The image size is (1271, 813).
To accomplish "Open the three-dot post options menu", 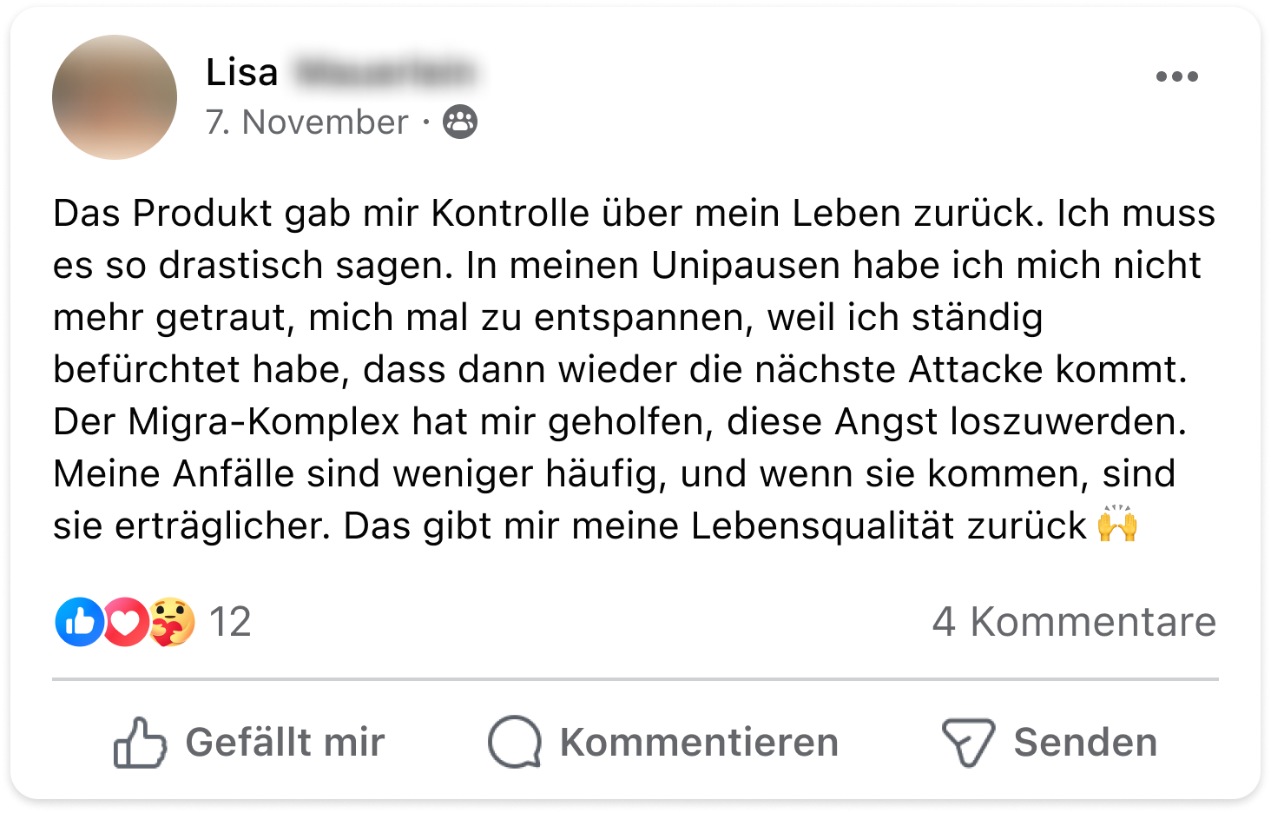I will [x=1176, y=76].
